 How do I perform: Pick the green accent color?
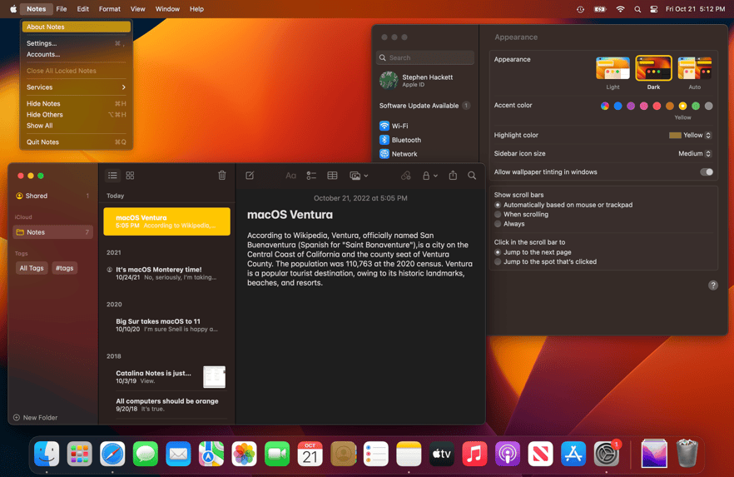[696, 106]
